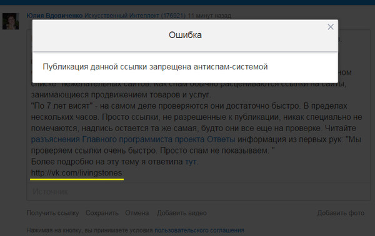
Task: Click Отмена to cancel editing
Action: pyautogui.click(x=137, y=213)
